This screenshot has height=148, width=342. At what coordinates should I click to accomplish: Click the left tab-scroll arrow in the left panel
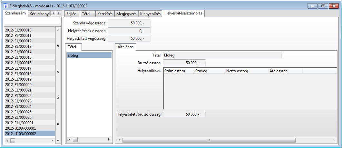[53, 13]
